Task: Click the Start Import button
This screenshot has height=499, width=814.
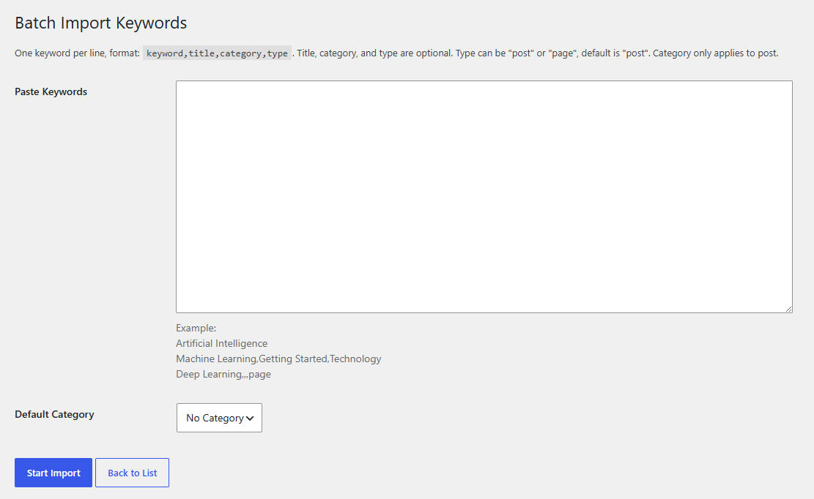Action: click(53, 473)
